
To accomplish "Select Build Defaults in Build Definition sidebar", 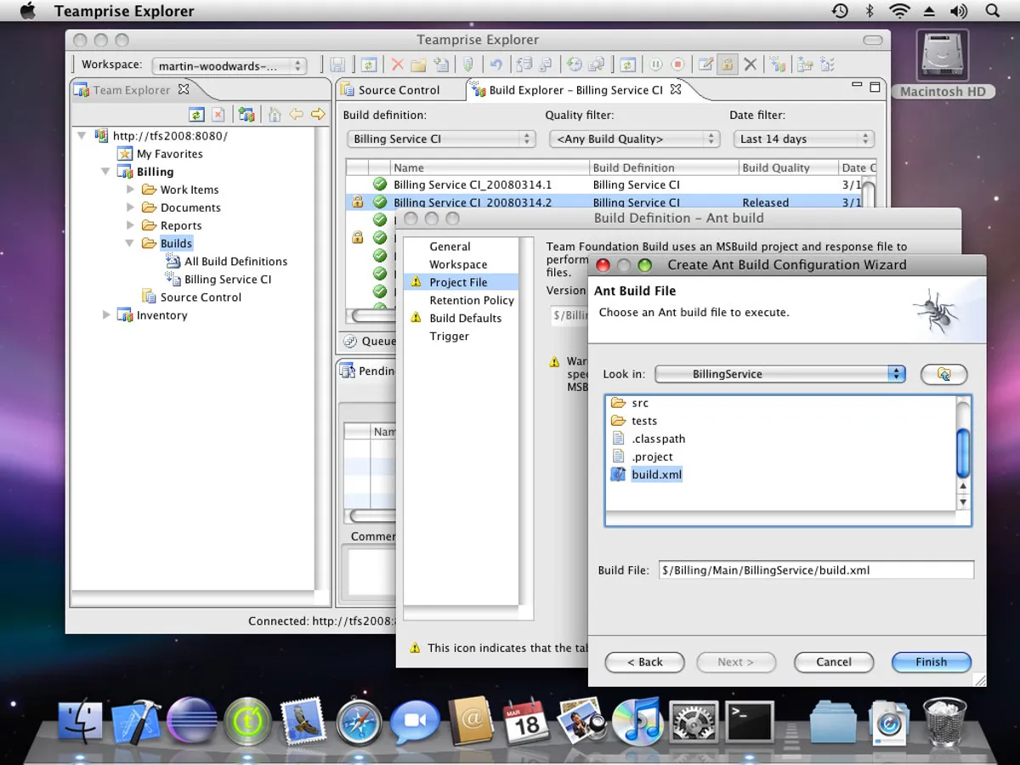I will [465, 318].
